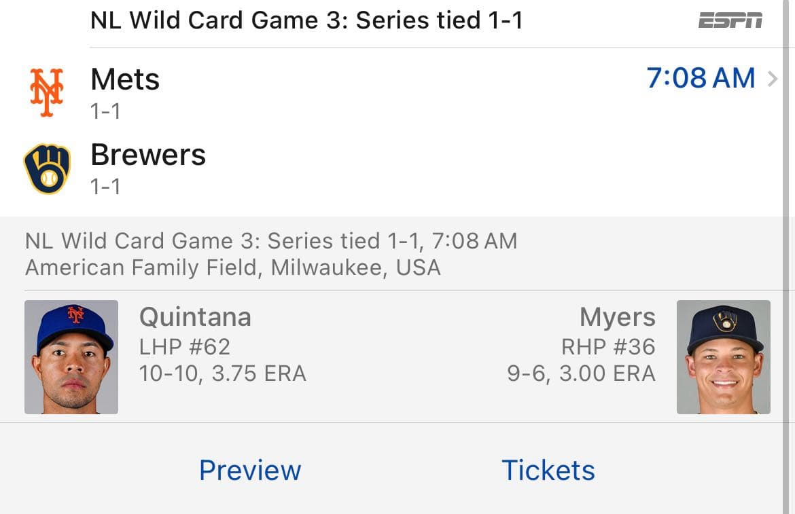Click the 1-1 record under Mets

point(105,111)
